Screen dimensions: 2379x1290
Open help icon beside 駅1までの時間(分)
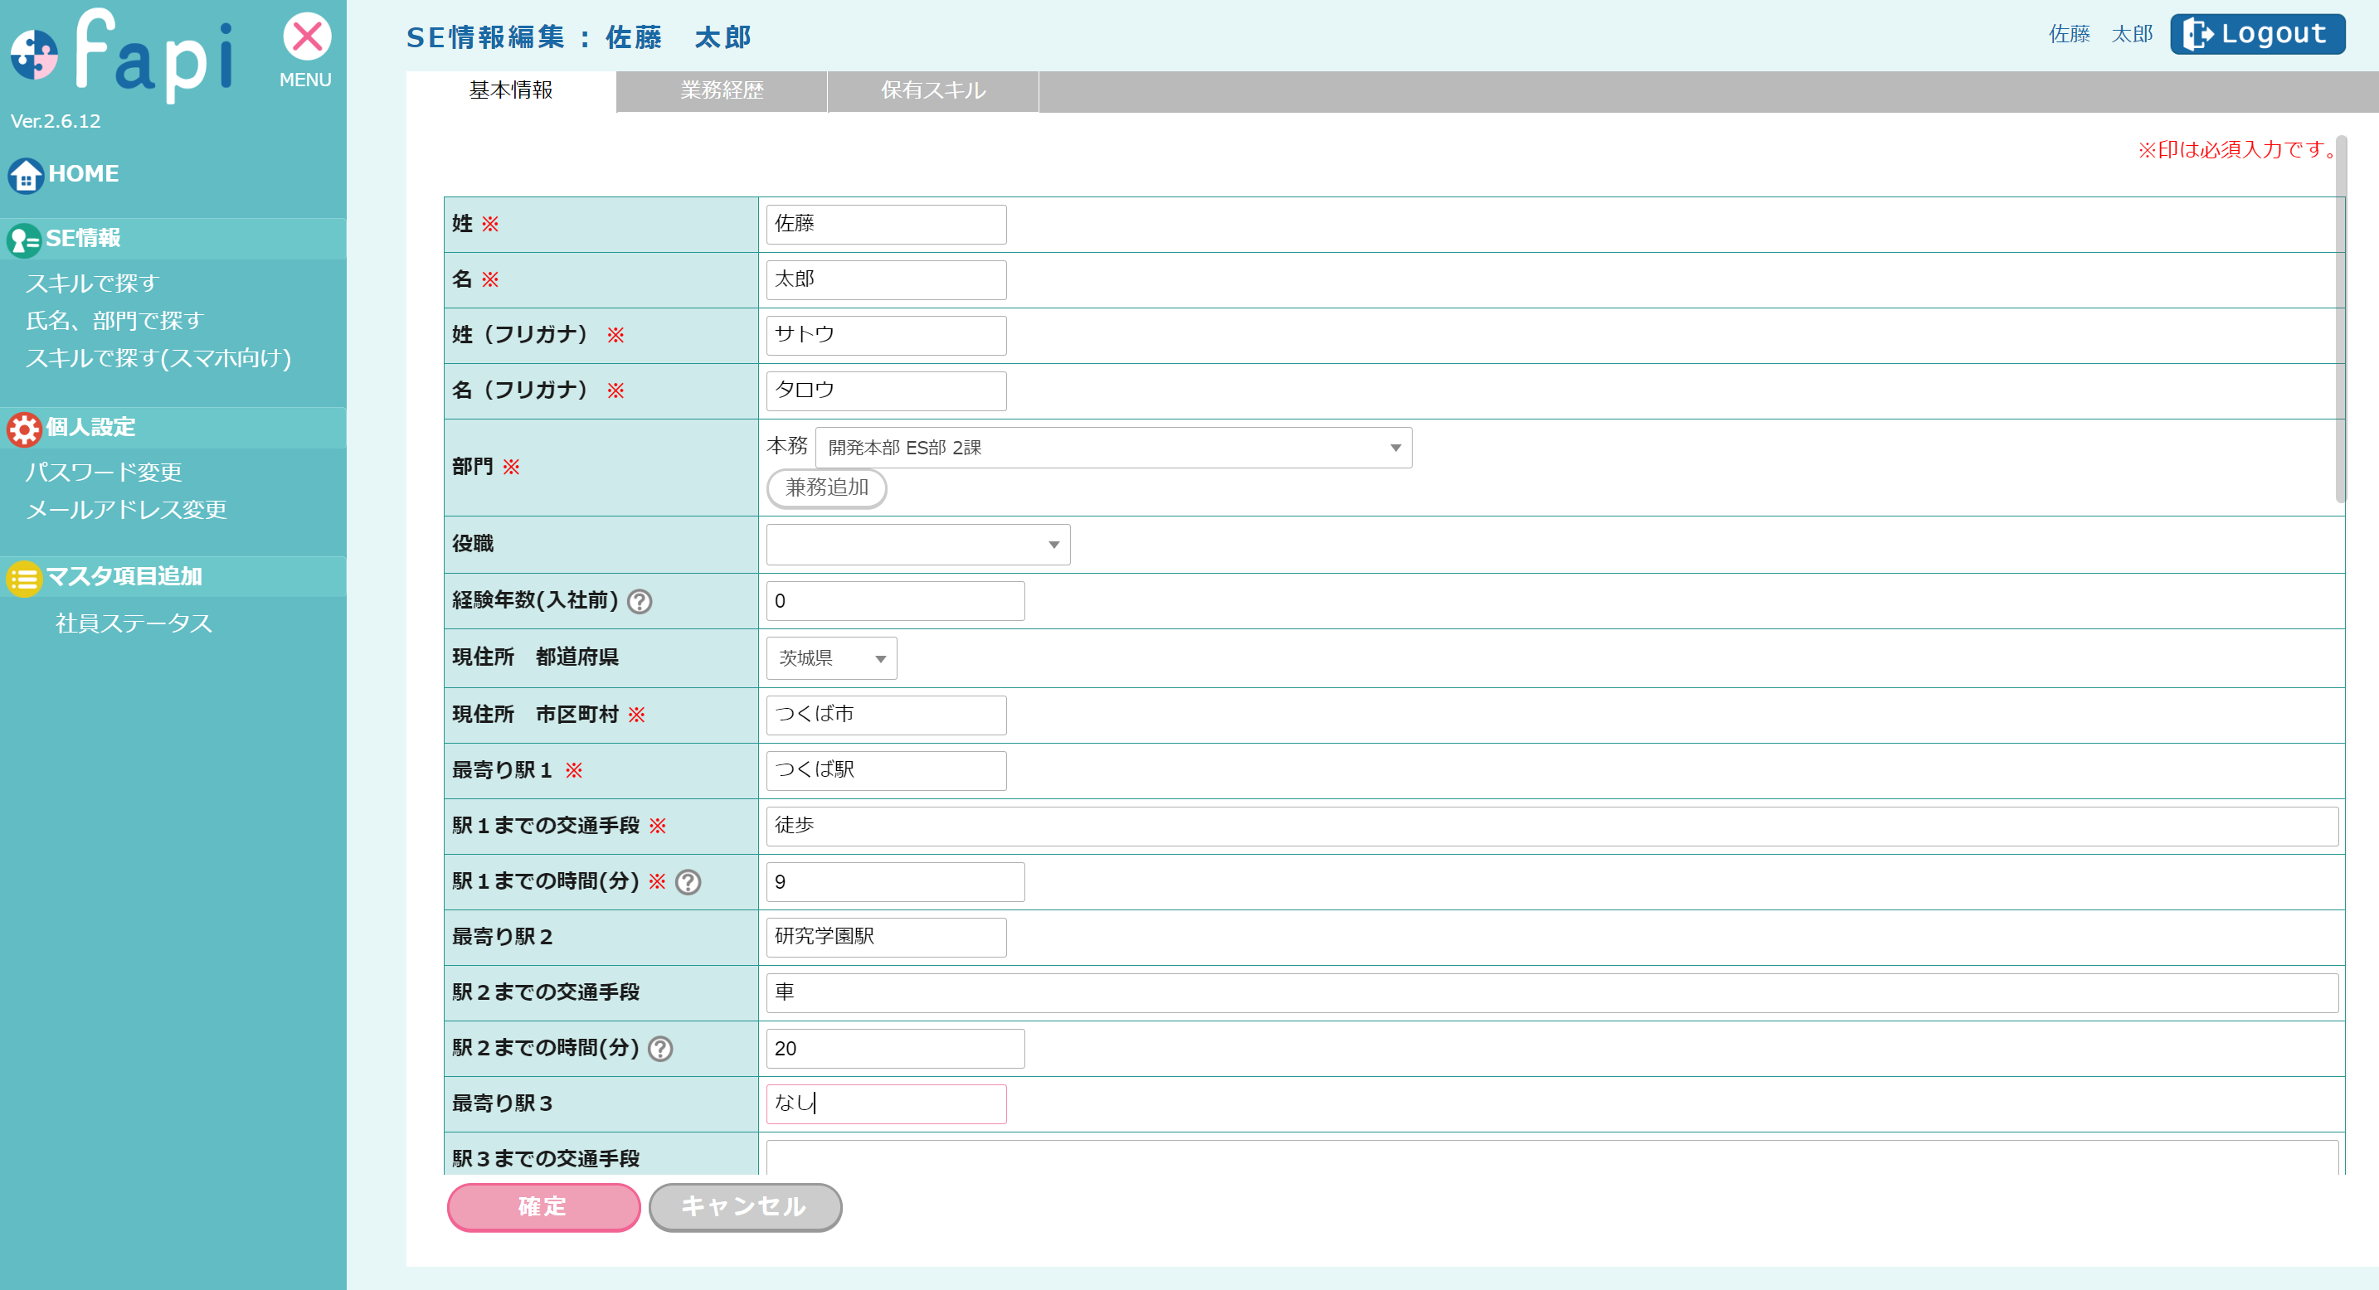tap(688, 882)
